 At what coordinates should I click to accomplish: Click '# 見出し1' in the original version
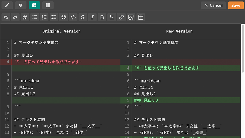pyautogui.click(x=23, y=87)
